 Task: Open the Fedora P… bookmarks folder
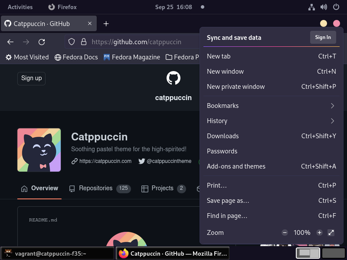tap(182, 57)
